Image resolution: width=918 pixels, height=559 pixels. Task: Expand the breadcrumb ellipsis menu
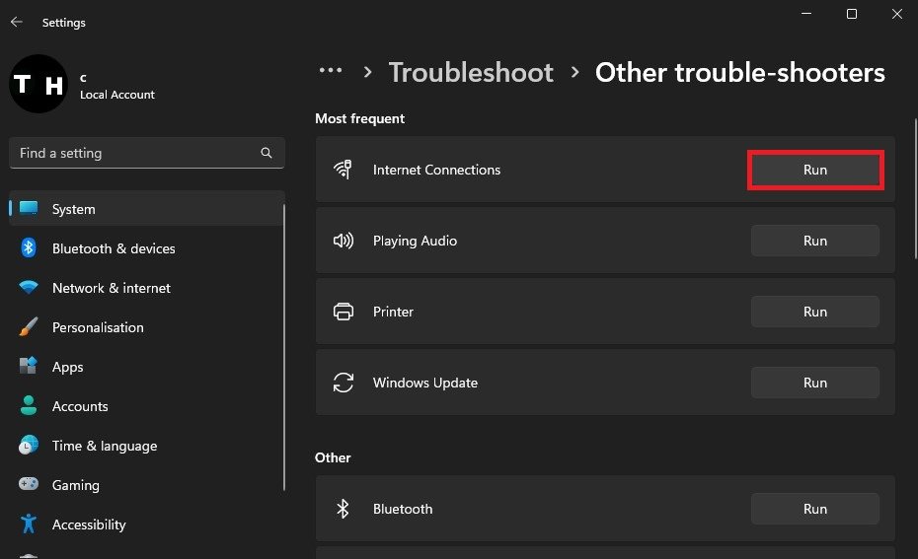330,71
